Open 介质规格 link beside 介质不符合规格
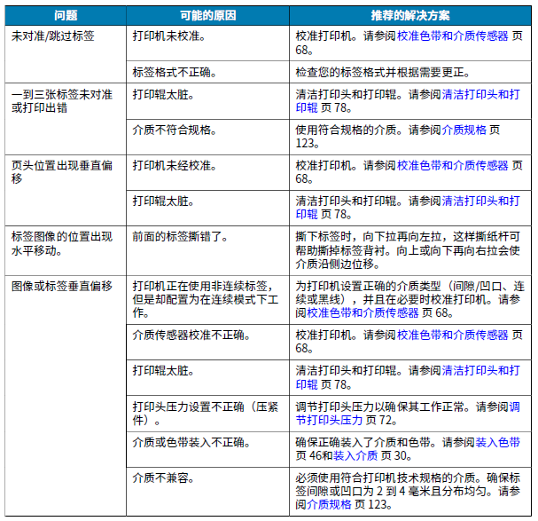The image size is (538, 521). pyautogui.click(x=464, y=130)
